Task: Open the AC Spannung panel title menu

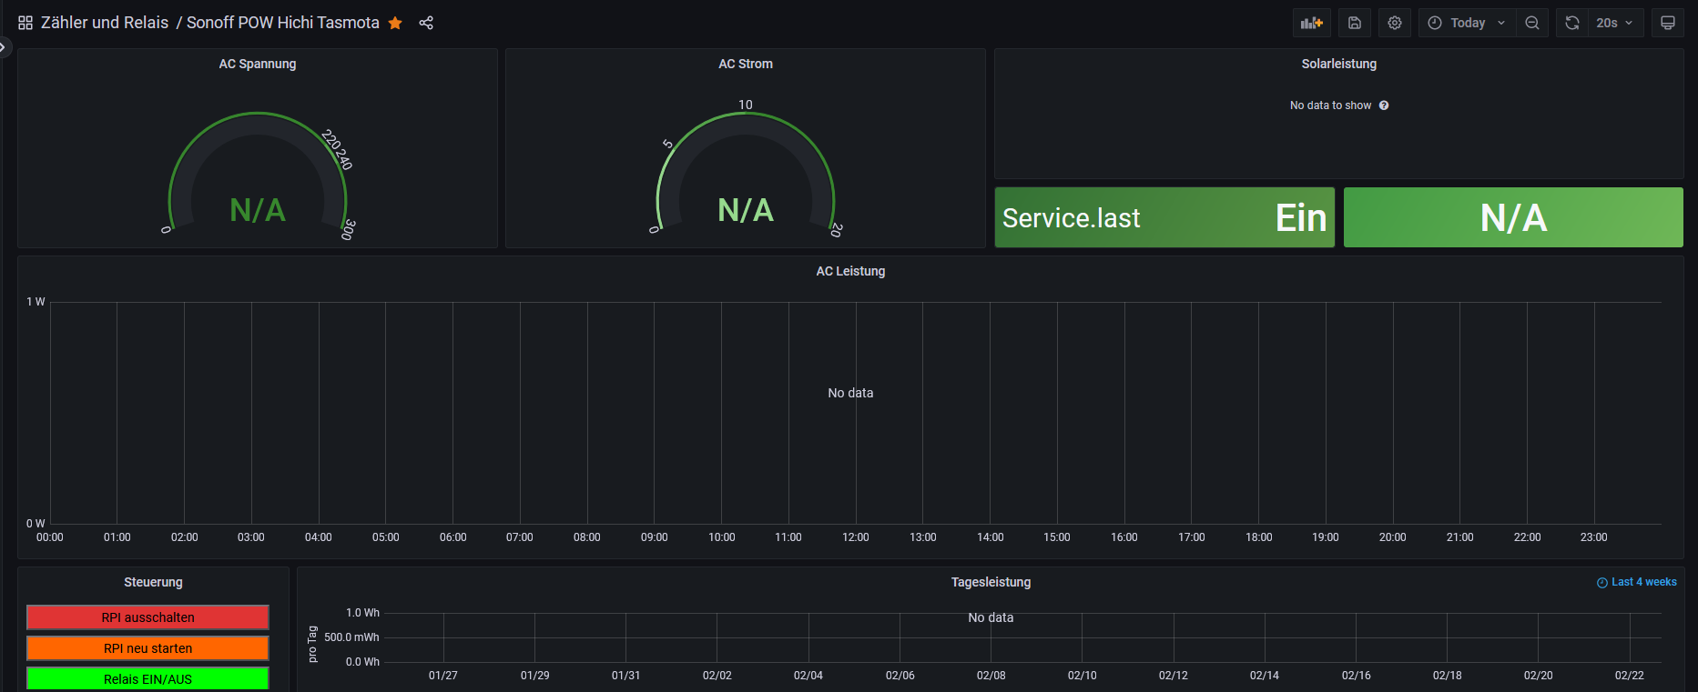Action: (257, 64)
